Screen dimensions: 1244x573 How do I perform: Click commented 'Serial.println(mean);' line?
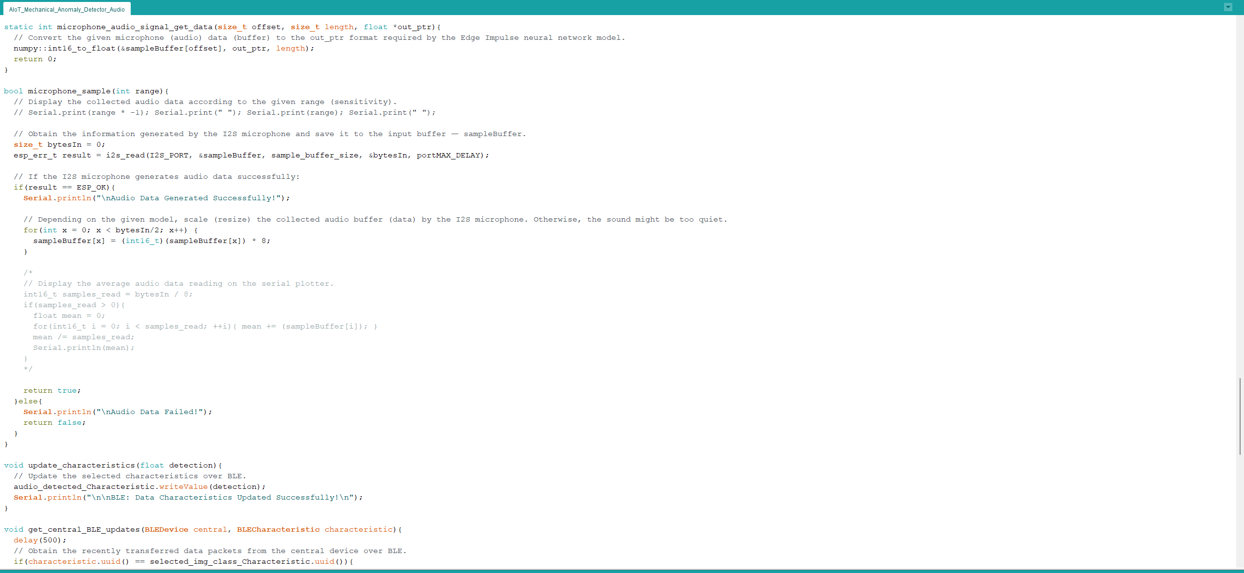84,348
